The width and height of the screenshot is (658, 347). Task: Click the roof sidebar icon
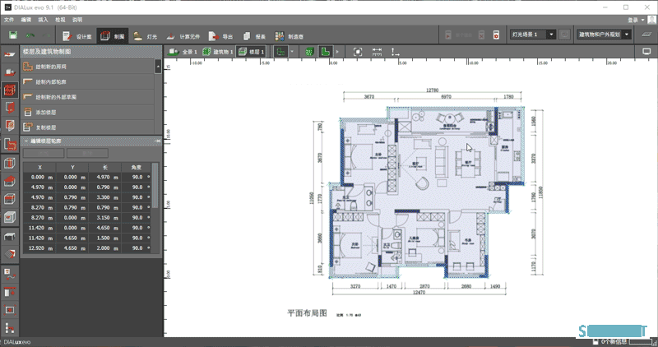coord(10,181)
